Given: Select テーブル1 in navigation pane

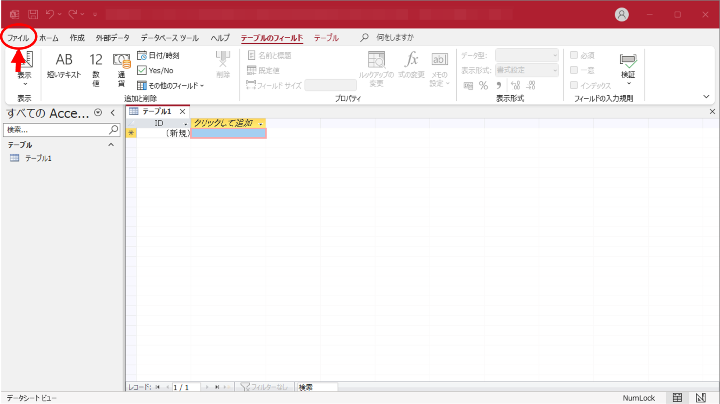Looking at the screenshot, I should (38, 158).
